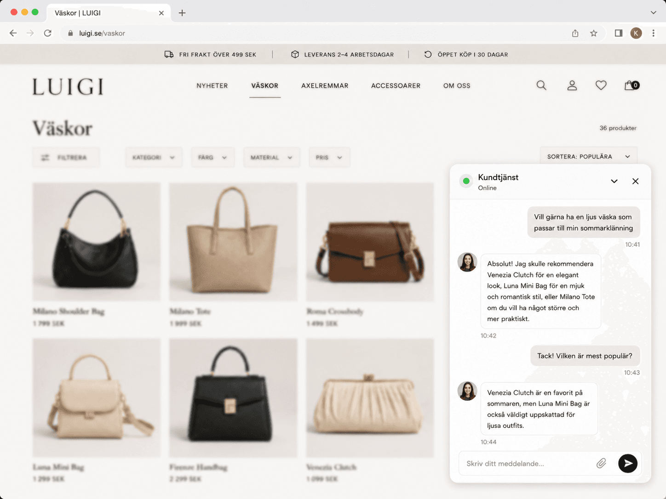Close the Väskor | LUIGI tab
The height and width of the screenshot is (499, 666).
[x=161, y=13]
